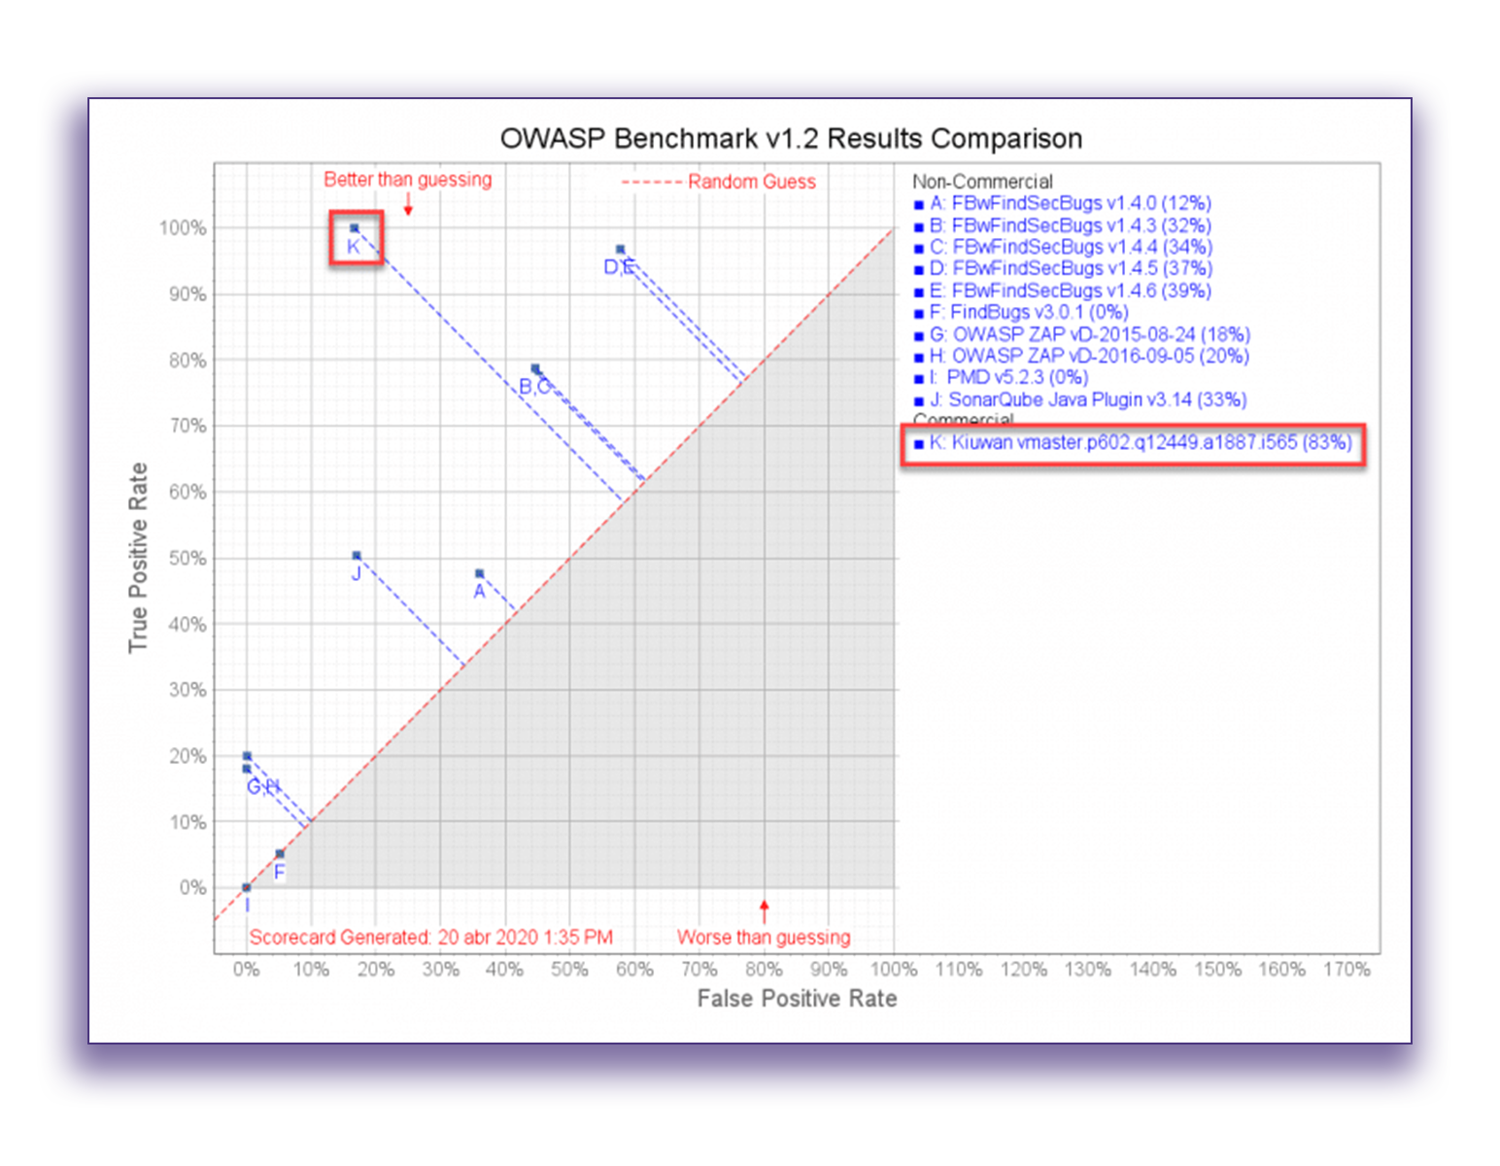Click legend entry D: FBwFindSecBugs v1.4.5 (37%)

click(1063, 268)
